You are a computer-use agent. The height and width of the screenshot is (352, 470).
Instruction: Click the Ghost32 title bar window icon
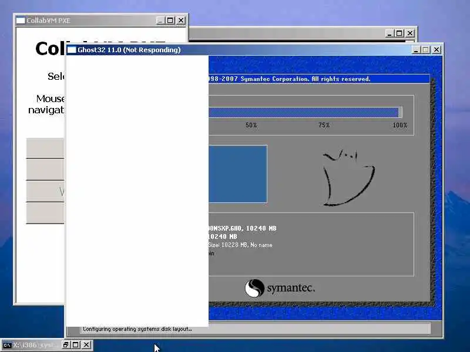pos(72,50)
